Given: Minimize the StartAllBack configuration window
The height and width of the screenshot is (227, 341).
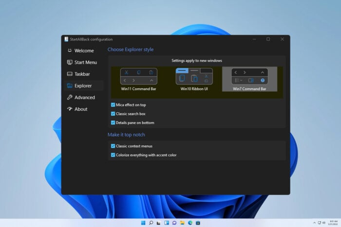Looking at the screenshot, I should point(254,39).
